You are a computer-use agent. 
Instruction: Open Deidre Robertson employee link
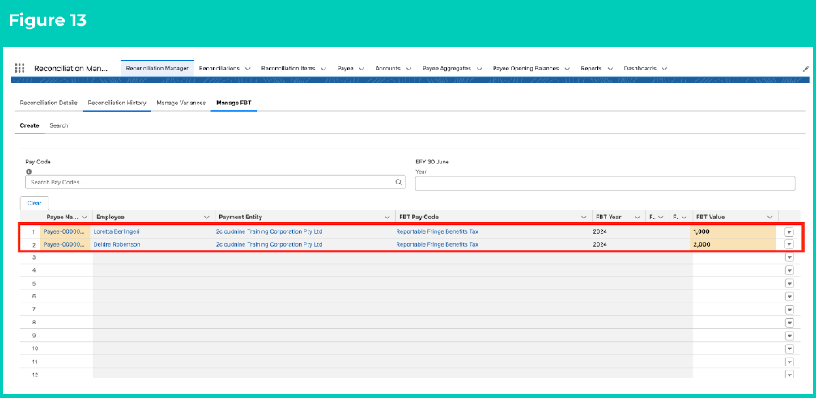pos(117,244)
